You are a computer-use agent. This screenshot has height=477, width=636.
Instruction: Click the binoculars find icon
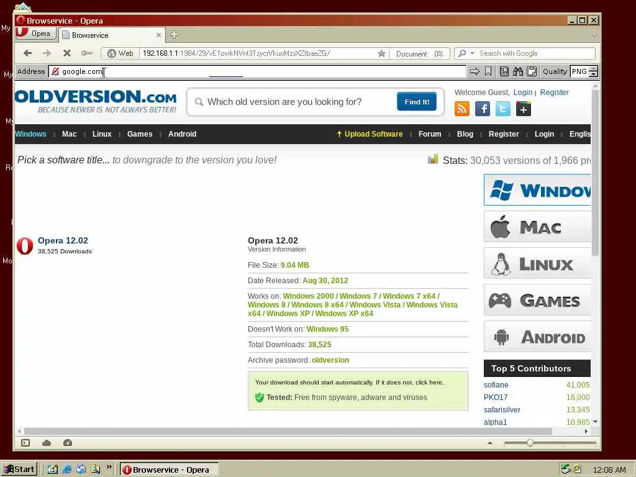pos(518,72)
